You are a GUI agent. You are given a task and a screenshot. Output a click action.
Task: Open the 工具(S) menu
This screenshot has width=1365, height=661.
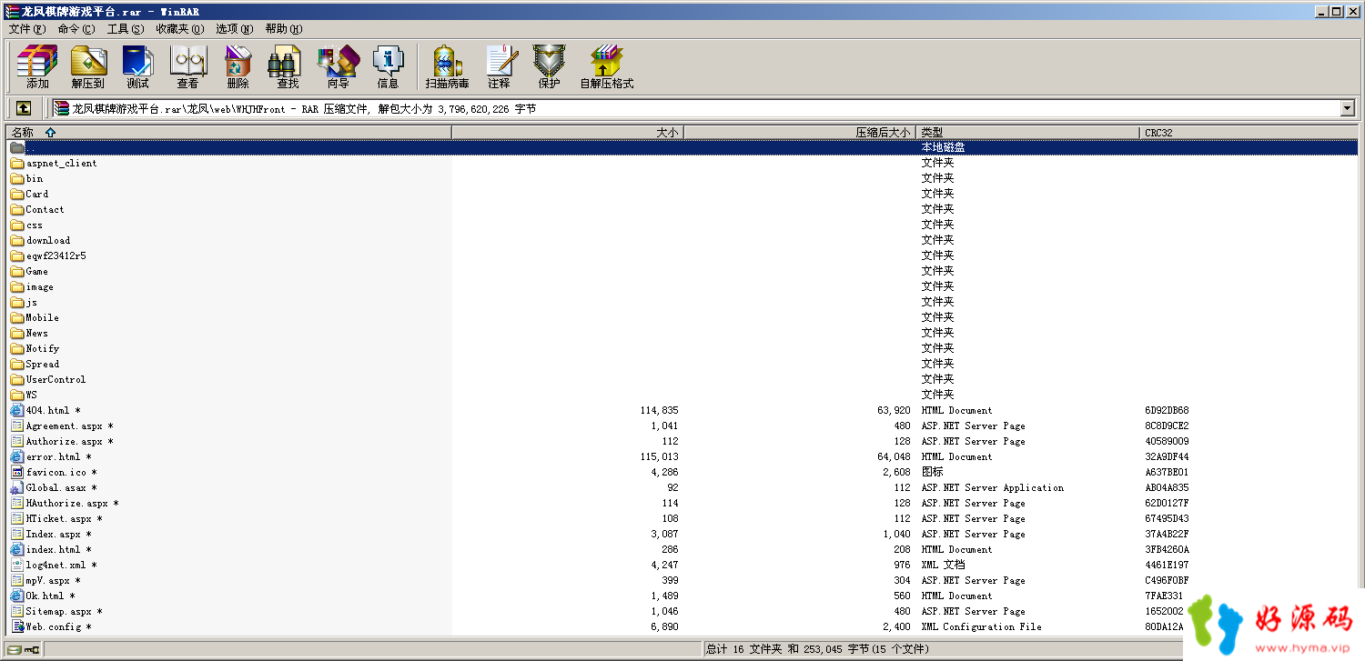(126, 29)
